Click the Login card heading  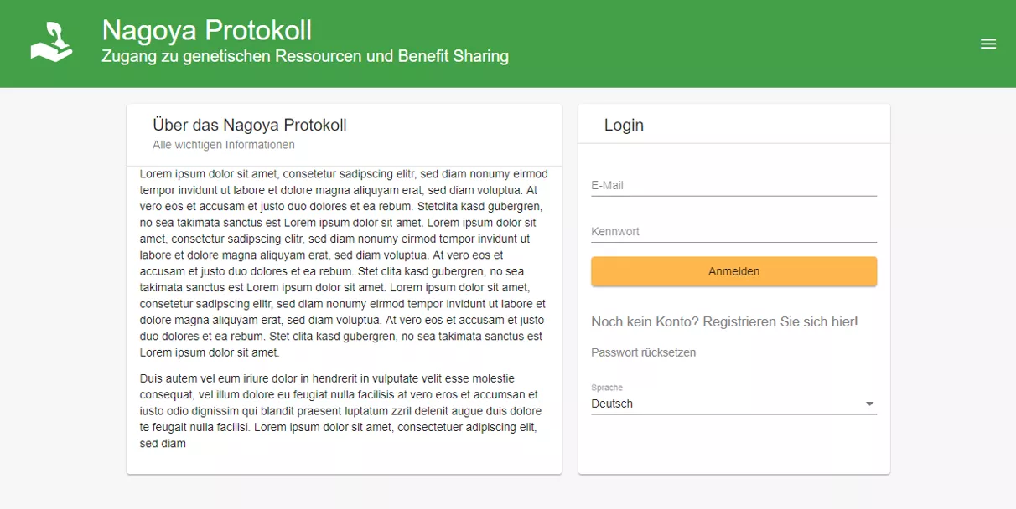624,126
